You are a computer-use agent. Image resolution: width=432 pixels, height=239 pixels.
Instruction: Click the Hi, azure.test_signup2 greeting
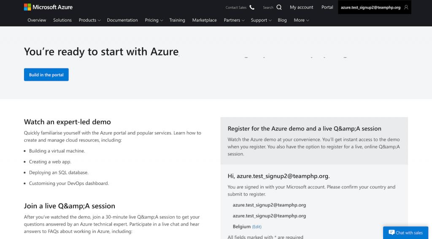coord(278,176)
